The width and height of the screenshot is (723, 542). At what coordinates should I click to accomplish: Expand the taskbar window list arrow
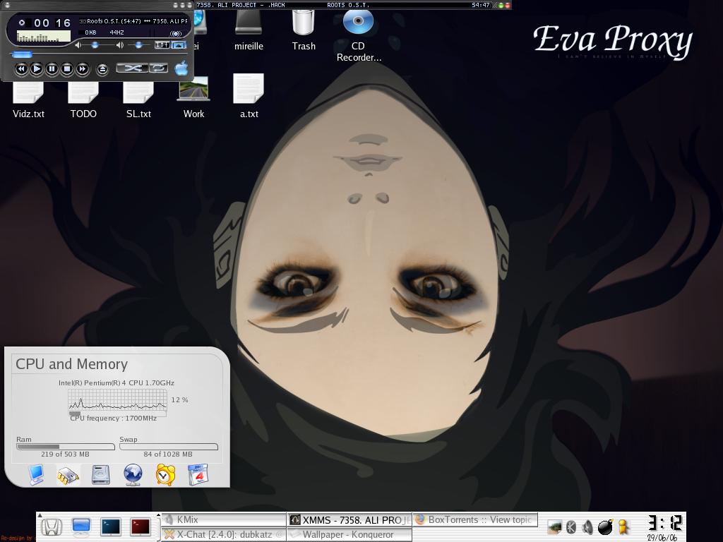click(x=158, y=516)
